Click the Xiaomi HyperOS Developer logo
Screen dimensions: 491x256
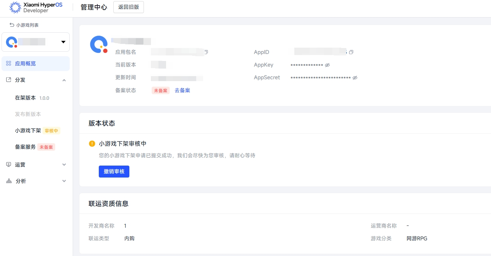coord(36,7)
